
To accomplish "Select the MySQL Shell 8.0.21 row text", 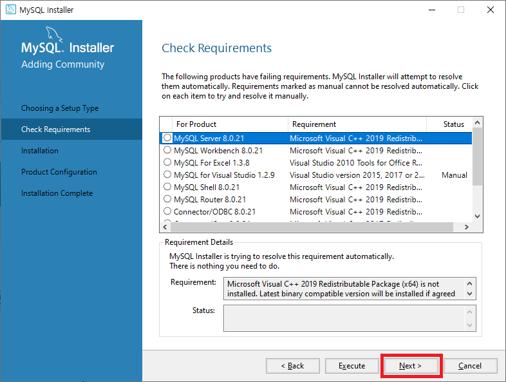I will point(207,187).
